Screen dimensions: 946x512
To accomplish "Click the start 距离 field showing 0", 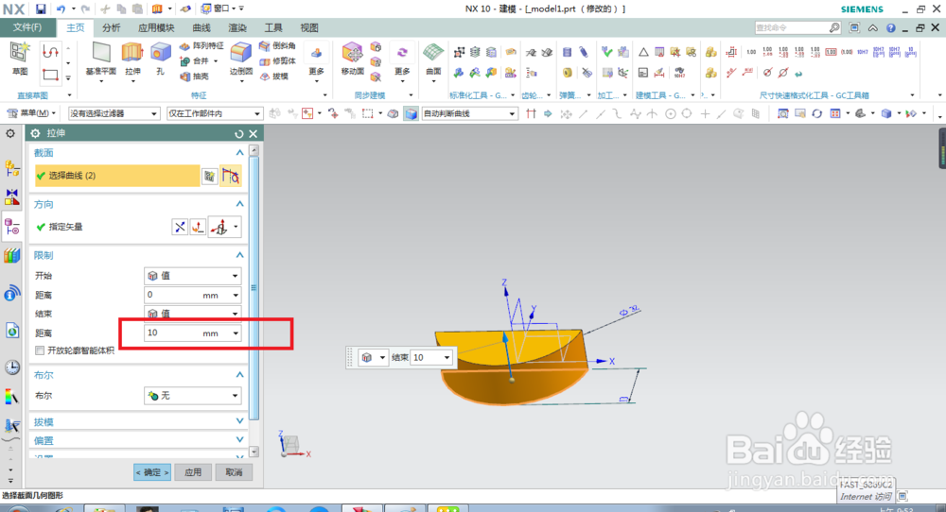I will coord(192,295).
